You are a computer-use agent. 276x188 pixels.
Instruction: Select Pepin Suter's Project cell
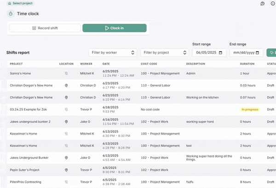(25, 170)
